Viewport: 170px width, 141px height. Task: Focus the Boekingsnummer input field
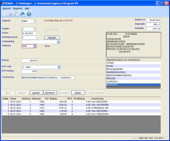tap(29, 38)
